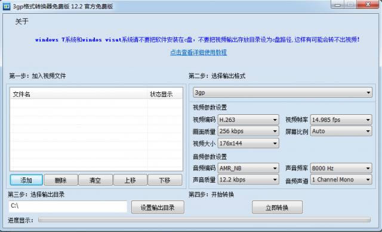Click the 删除 button
Image resolution: width=382 pixels, height=232 pixels.
click(61, 180)
